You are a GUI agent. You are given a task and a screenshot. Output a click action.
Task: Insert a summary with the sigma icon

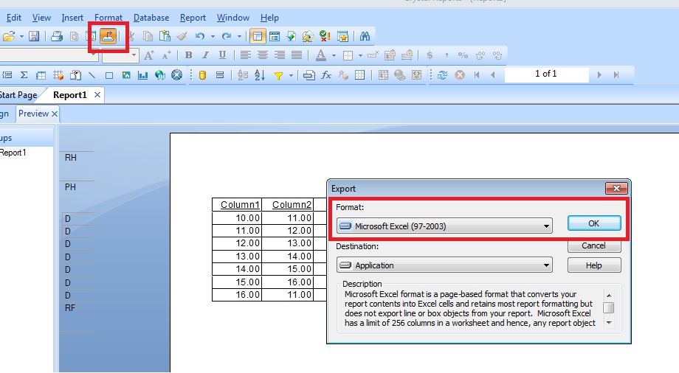click(24, 75)
